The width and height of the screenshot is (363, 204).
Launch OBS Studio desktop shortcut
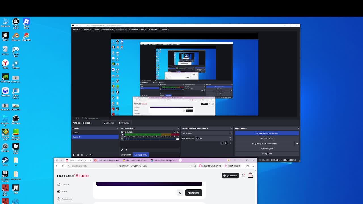point(16,120)
